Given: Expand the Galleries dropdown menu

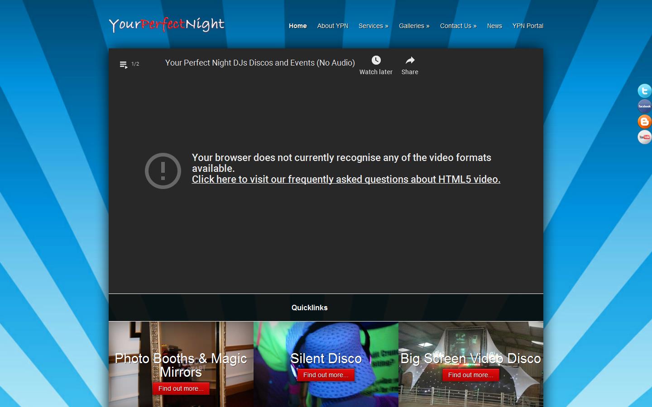Looking at the screenshot, I should (x=414, y=26).
